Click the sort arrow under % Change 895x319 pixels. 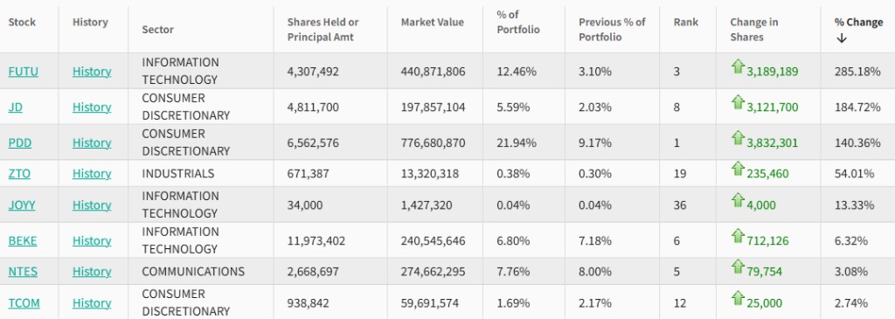(842, 38)
